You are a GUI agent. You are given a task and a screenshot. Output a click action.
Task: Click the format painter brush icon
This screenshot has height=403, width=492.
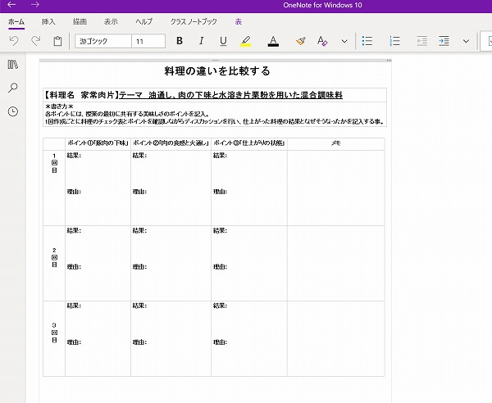pyautogui.click(x=301, y=41)
